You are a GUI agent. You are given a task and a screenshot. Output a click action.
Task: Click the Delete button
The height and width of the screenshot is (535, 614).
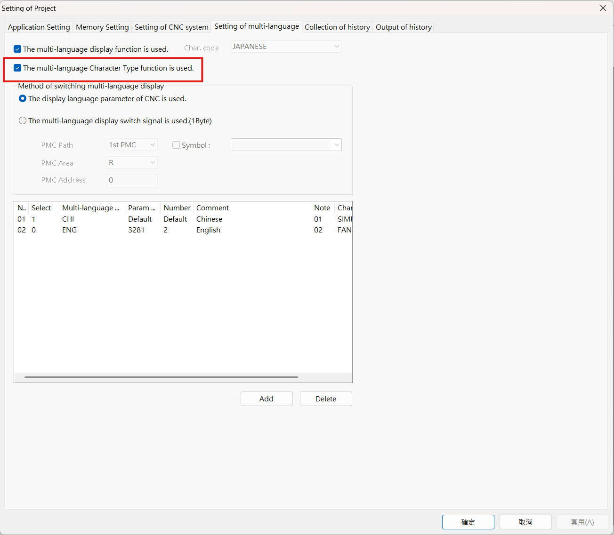tap(326, 399)
